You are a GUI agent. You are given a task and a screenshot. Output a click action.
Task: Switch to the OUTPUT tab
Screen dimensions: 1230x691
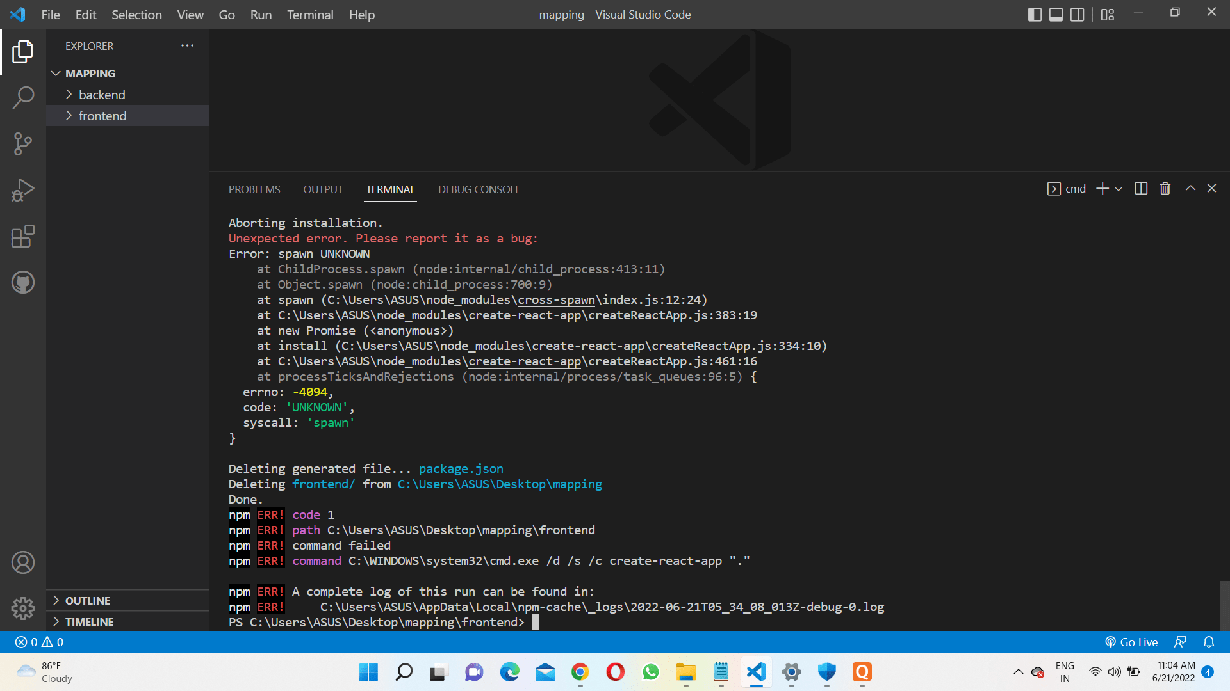(322, 189)
